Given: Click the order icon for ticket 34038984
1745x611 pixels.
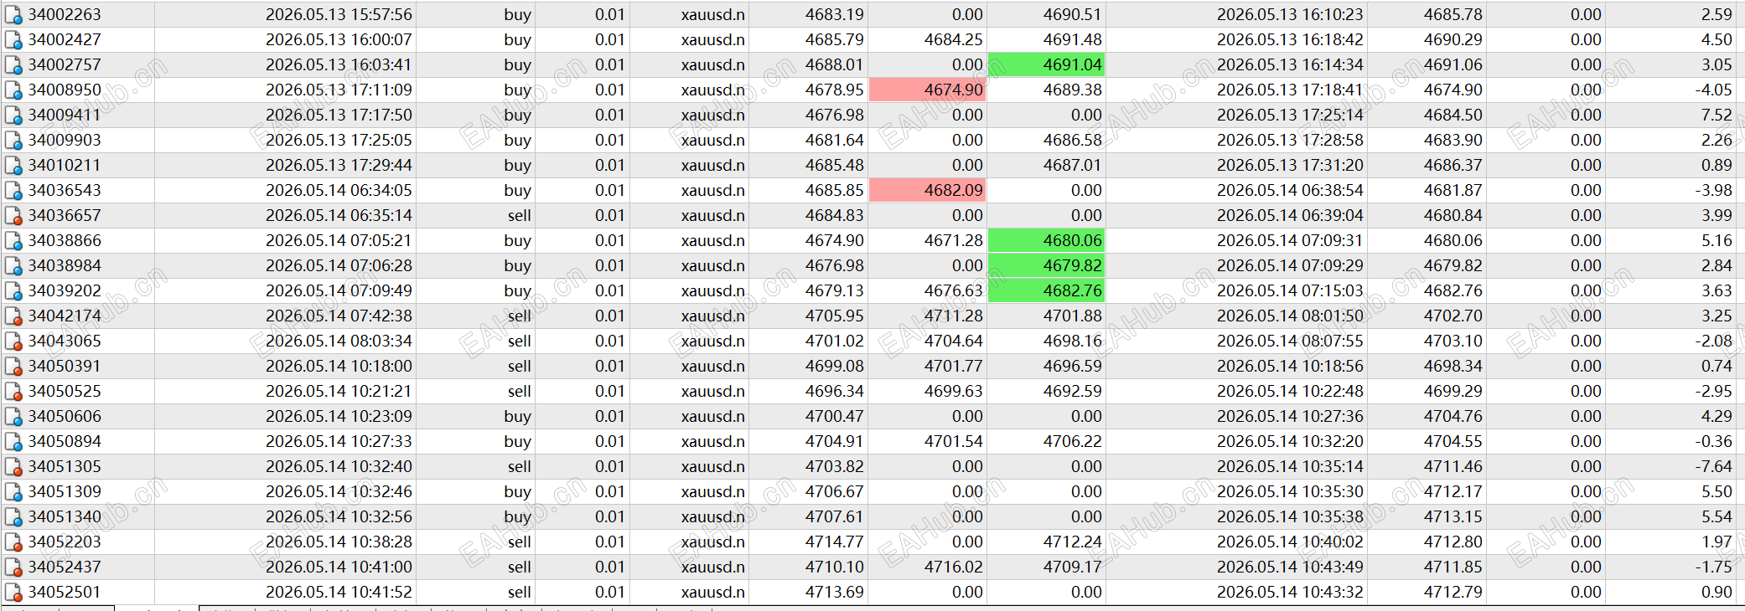Looking at the screenshot, I should tap(13, 266).
